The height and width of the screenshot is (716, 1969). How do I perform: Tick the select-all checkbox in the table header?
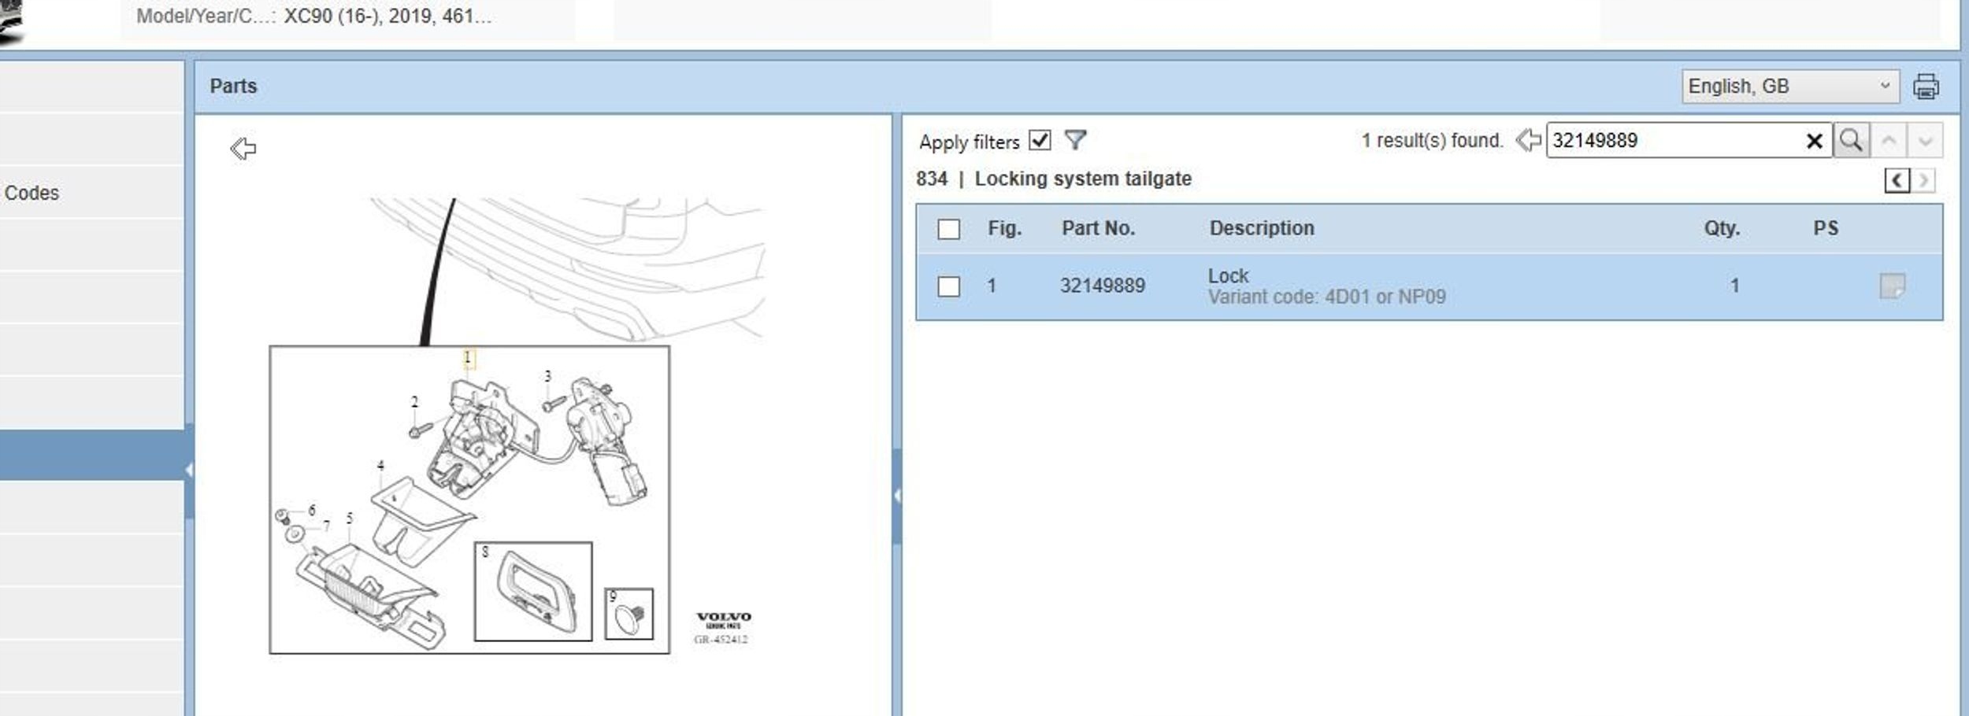948,229
